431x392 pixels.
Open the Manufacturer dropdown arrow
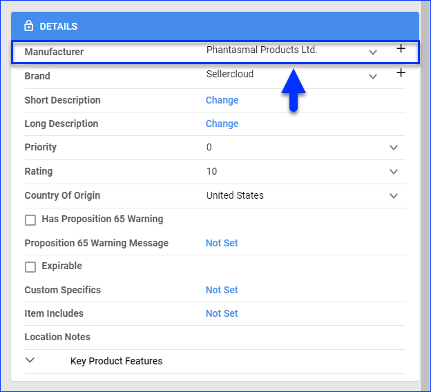tap(373, 52)
